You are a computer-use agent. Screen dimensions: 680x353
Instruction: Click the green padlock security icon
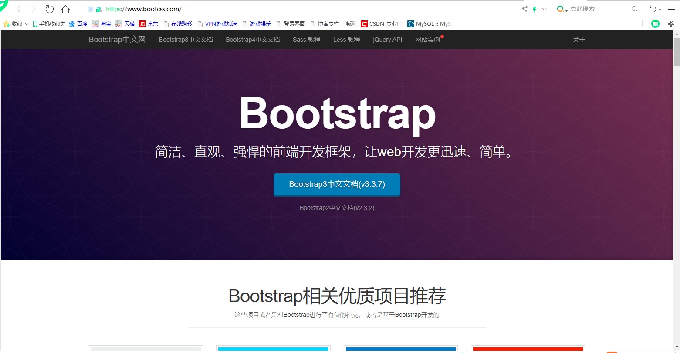[99, 9]
